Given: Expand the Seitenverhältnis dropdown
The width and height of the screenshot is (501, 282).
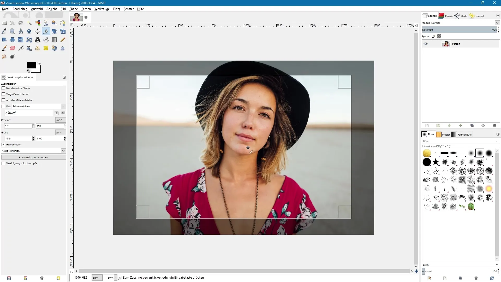Looking at the screenshot, I should [63, 107].
